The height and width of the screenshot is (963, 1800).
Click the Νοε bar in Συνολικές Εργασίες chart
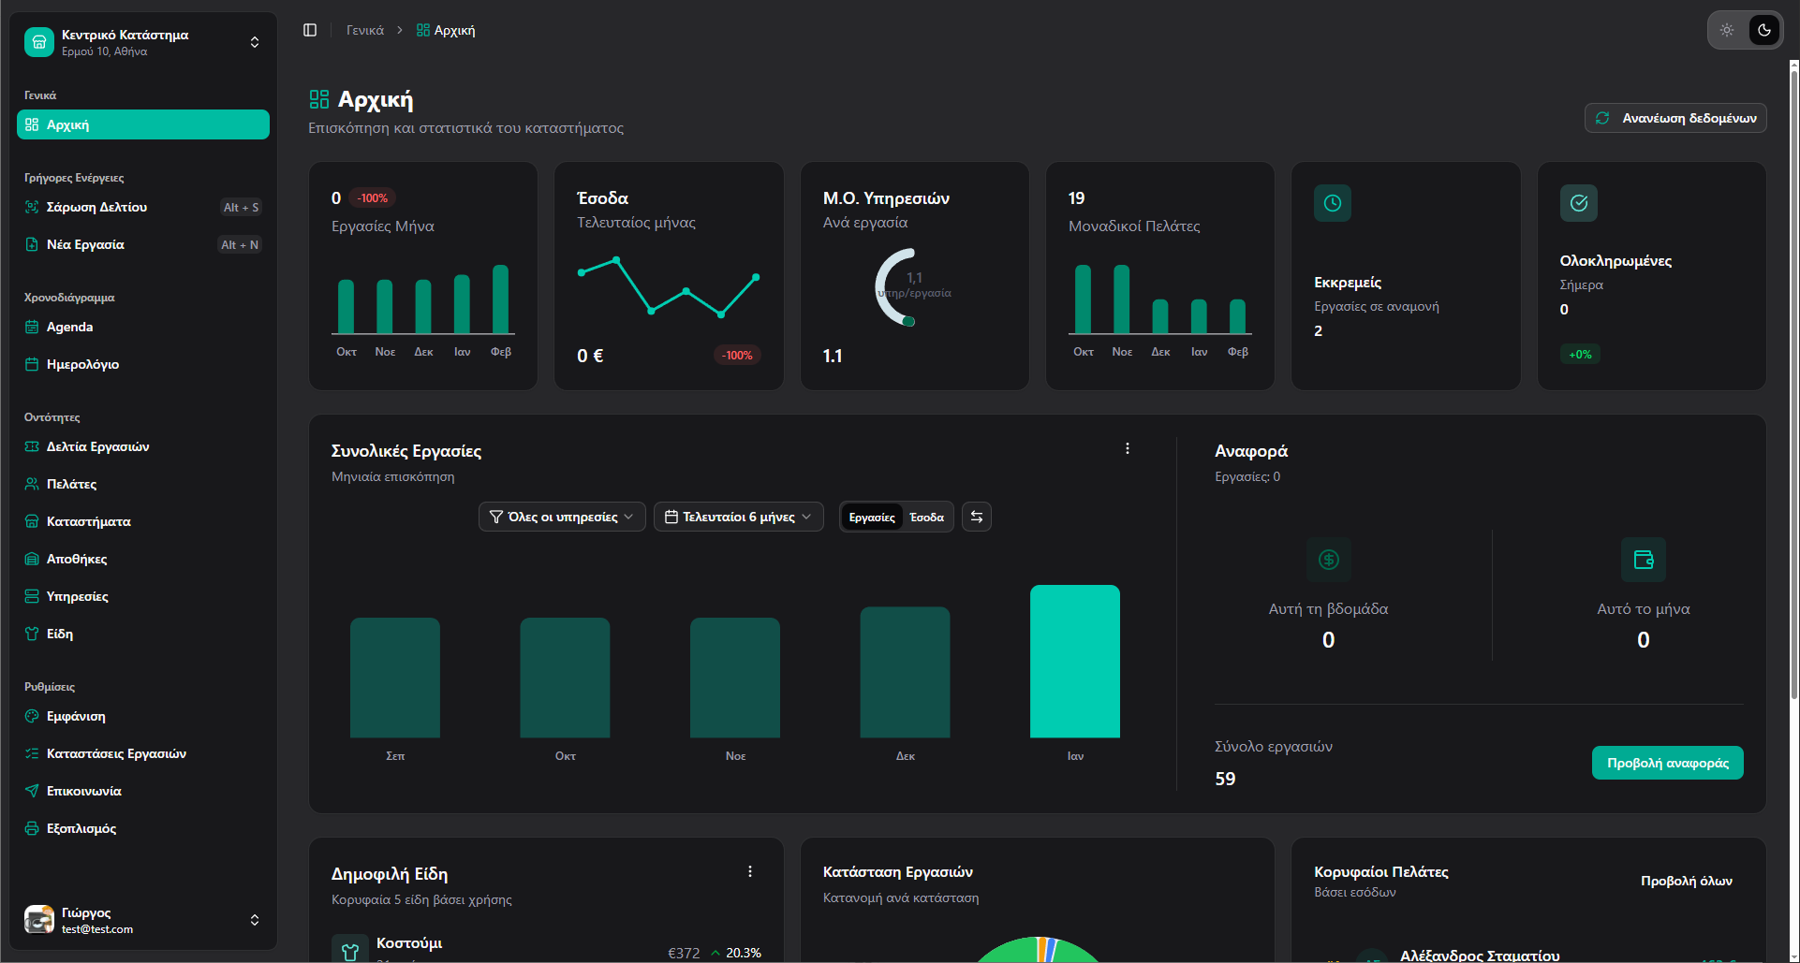pyautogui.click(x=735, y=678)
